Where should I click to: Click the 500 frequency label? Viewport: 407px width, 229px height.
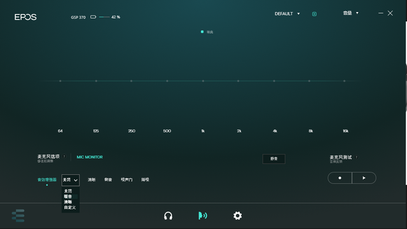[167, 131]
